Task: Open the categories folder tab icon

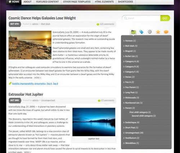Action: click(x=133, y=32)
